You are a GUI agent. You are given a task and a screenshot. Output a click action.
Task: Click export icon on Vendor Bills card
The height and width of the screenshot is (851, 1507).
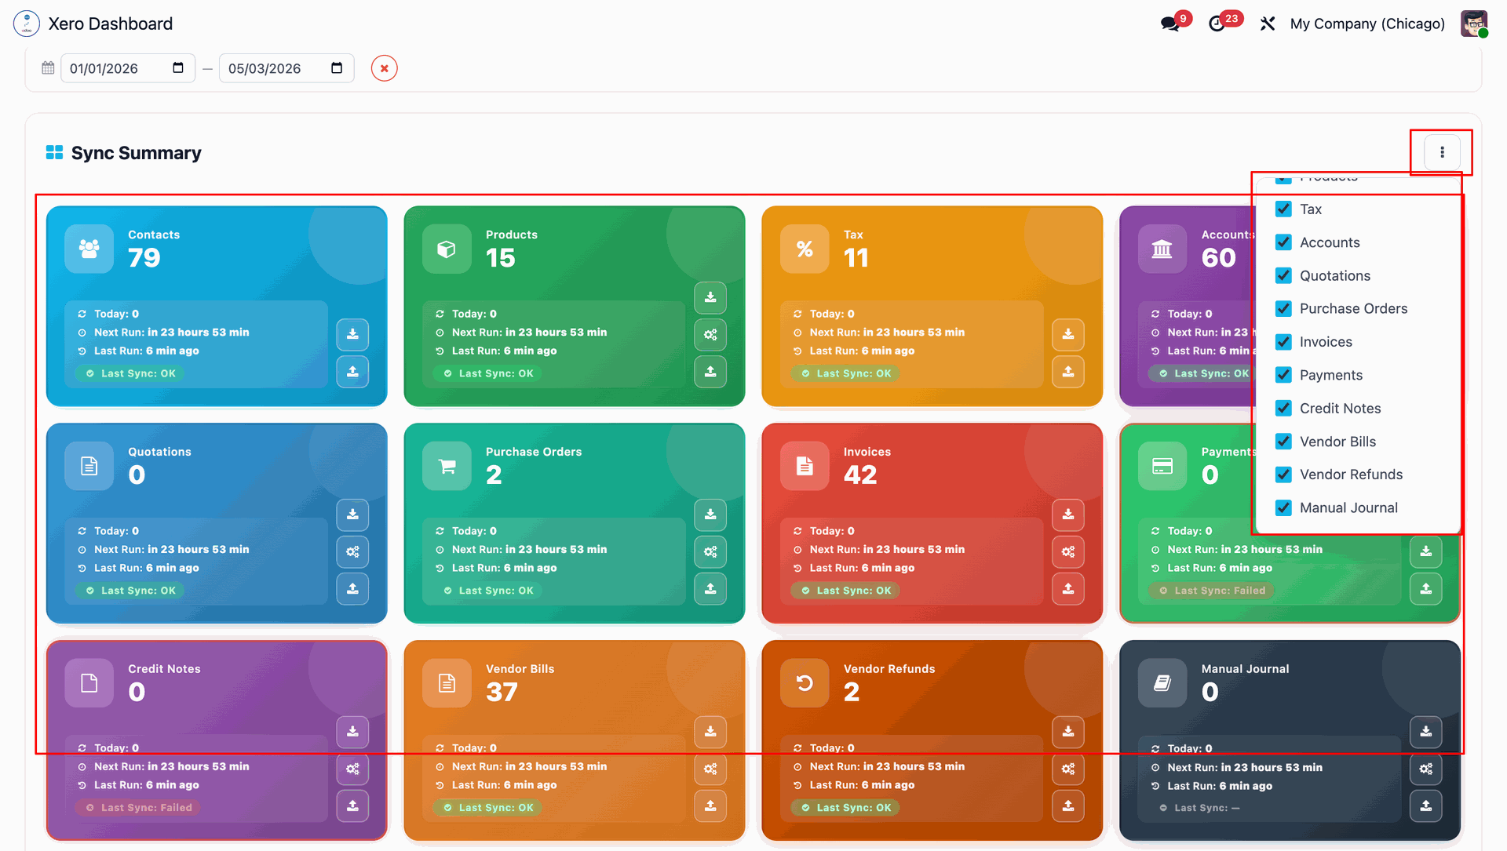[x=710, y=806]
